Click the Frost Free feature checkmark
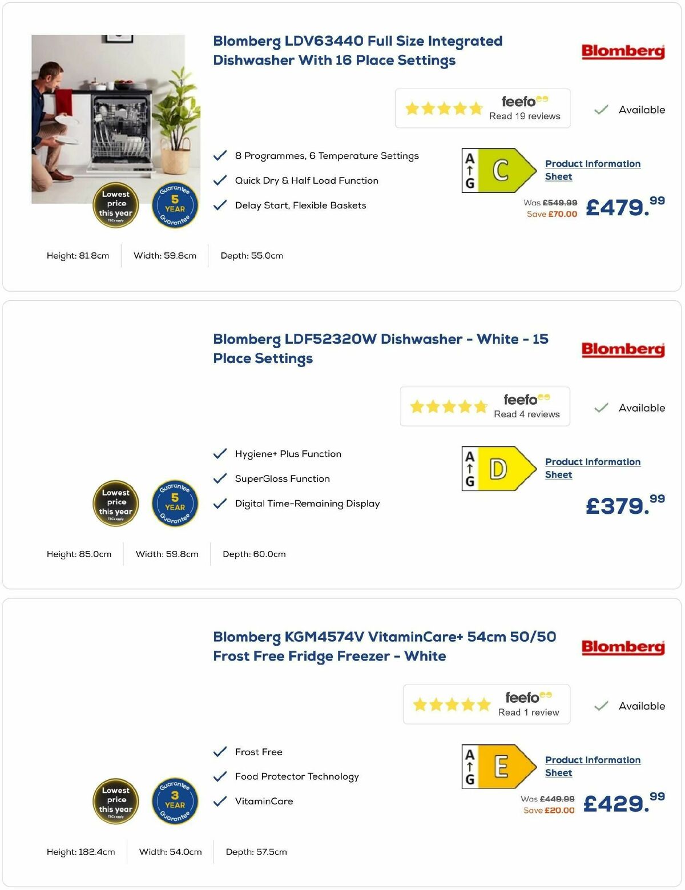The height and width of the screenshot is (890, 685). coord(220,751)
